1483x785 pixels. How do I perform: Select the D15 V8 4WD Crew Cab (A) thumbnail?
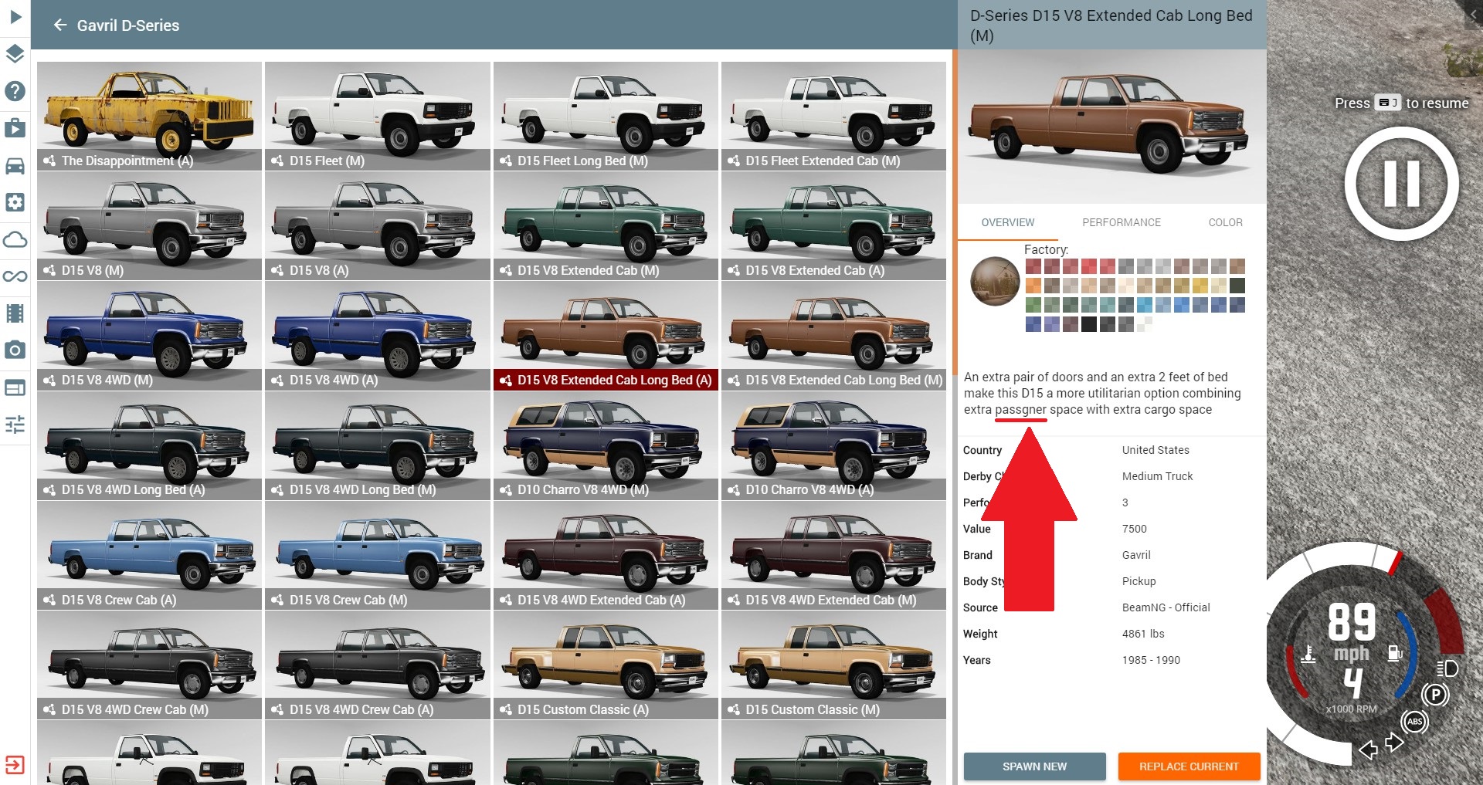pos(378,665)
